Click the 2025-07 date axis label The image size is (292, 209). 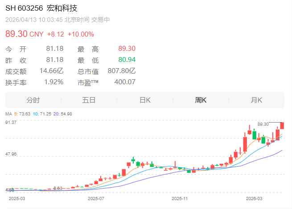pyautogui.click(x=96, y=197)
